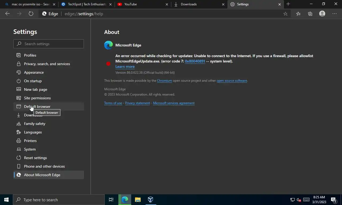Image resolution: width=342 pixels, height=205 pixels.
Task: Open Settings and more ellipsis menu
Action: [335, 14]
